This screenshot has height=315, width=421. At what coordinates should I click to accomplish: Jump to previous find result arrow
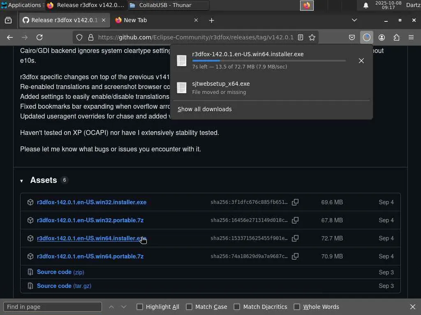[111, 307]
